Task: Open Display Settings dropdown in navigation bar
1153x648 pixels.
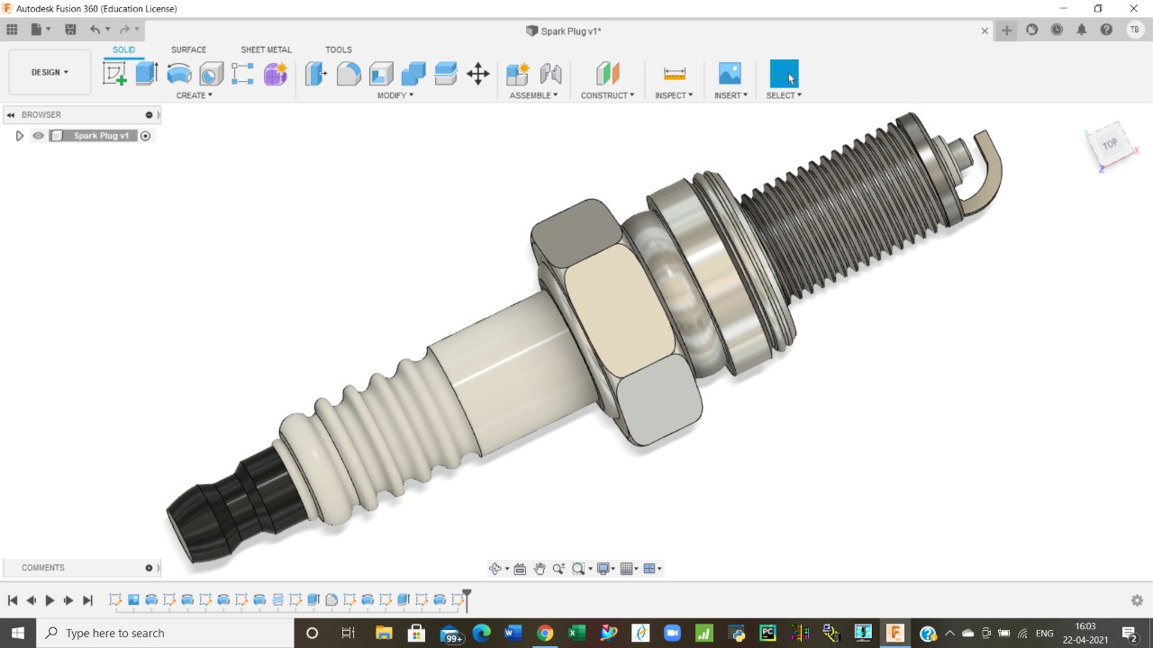Action: tap(606, 569)
